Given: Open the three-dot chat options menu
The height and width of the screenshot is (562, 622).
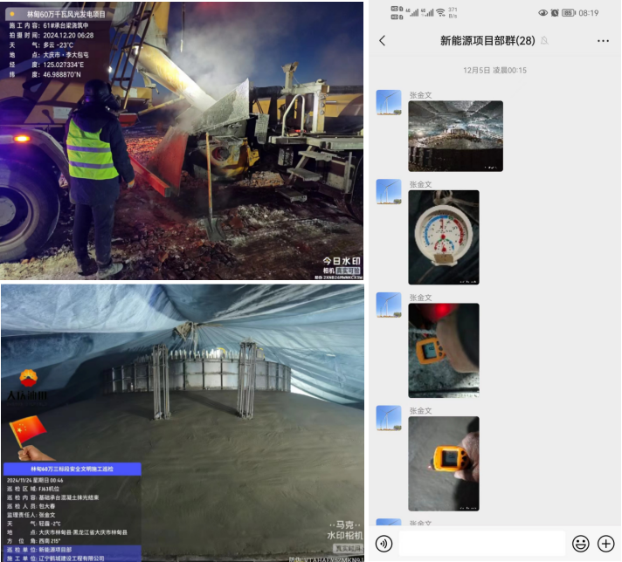Looking at the screenshot, I should (603, 41).
